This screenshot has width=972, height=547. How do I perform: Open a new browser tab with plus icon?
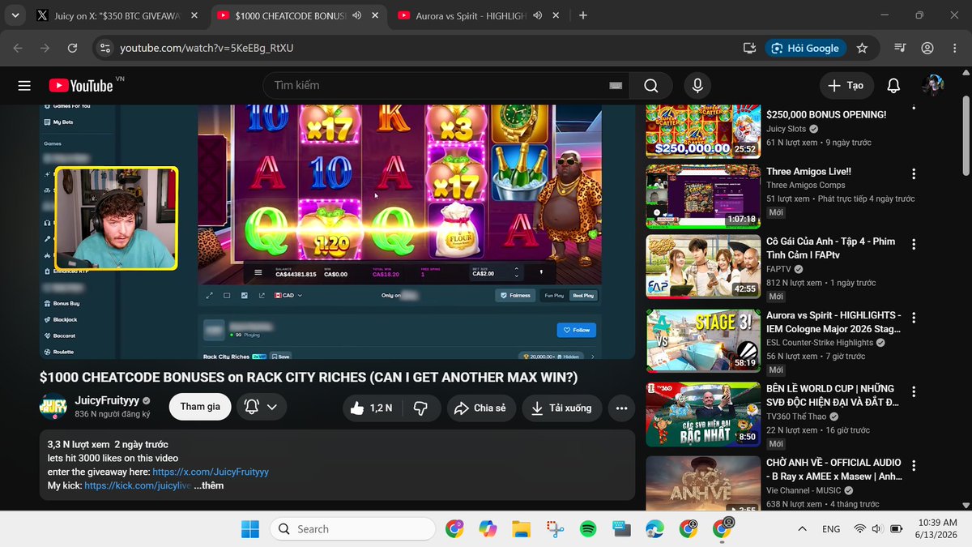(583, 15)
